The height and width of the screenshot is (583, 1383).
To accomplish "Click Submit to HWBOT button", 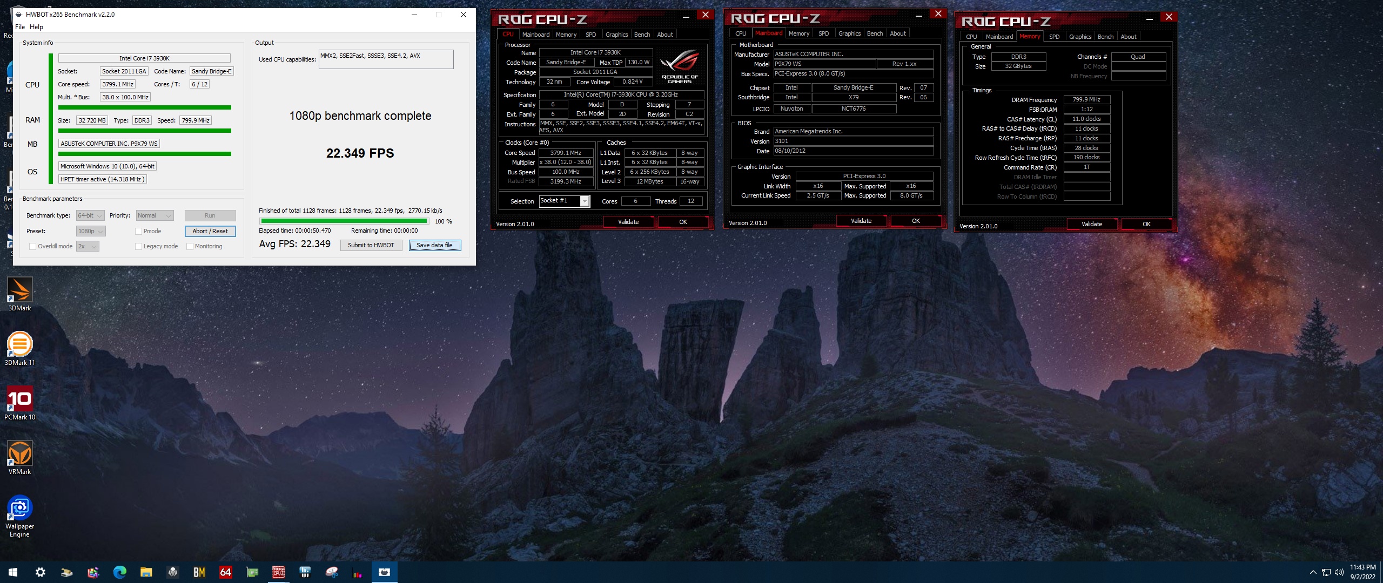I will tap(371, 245).
